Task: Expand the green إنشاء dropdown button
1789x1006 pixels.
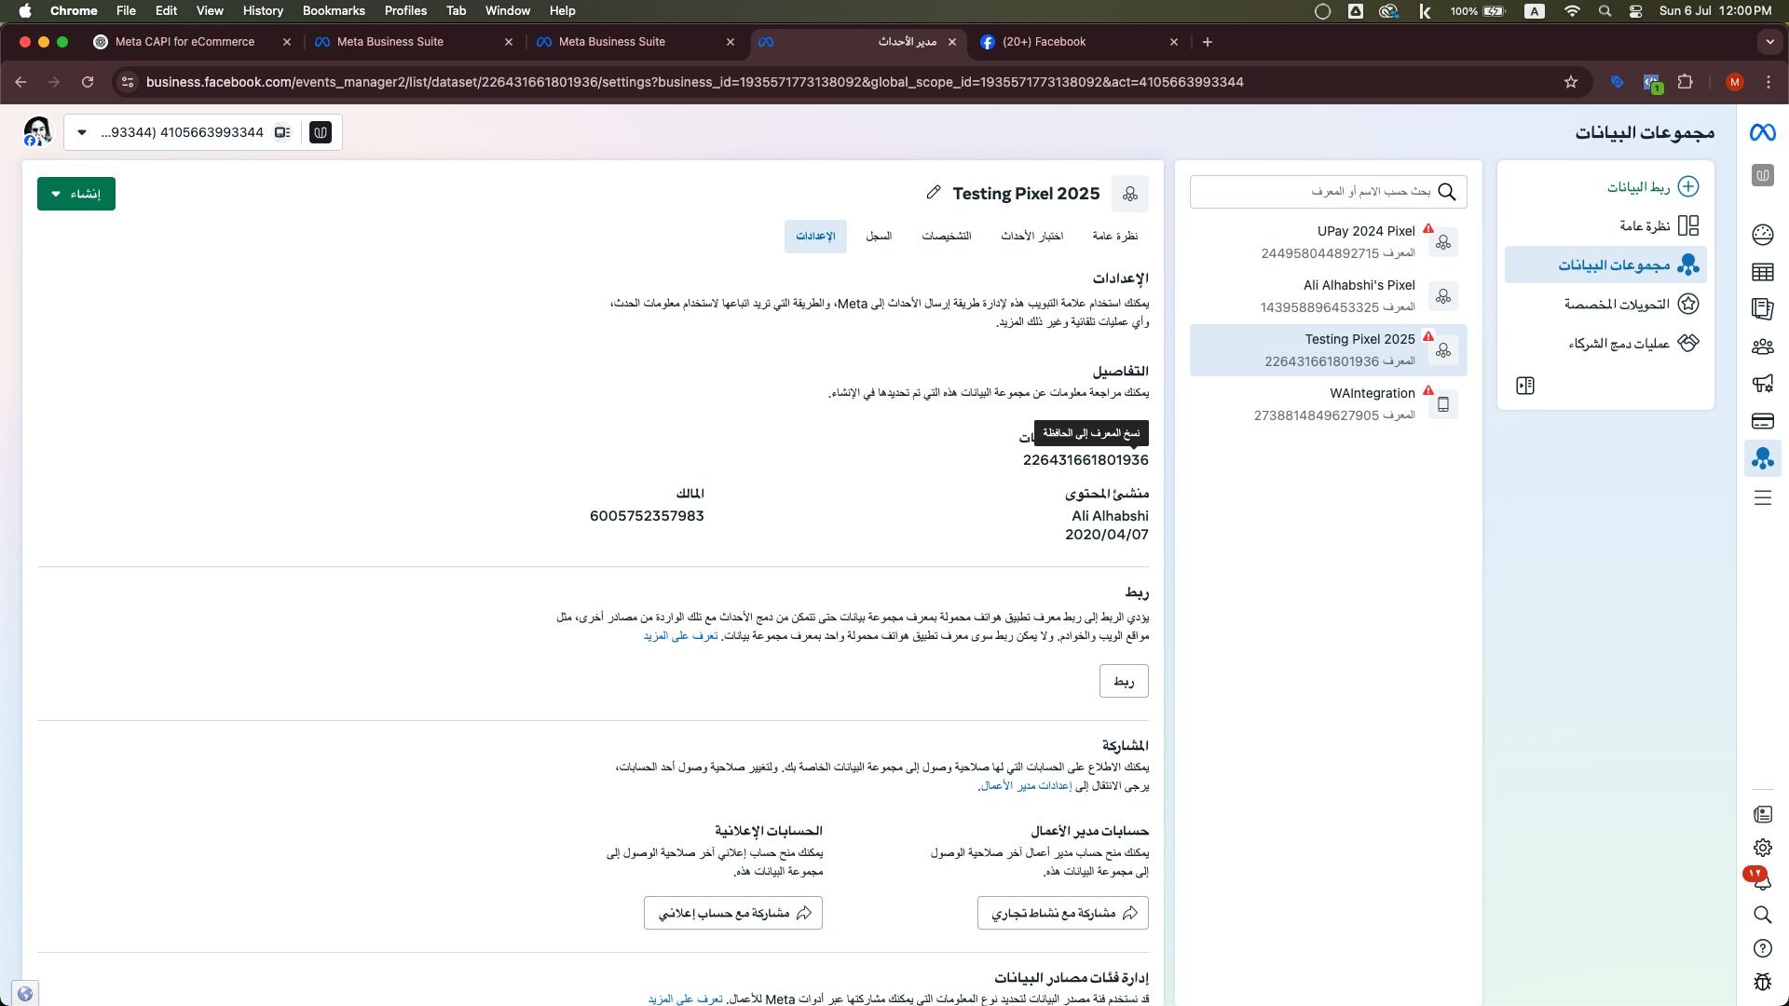Action: click(x=76, y=194)
